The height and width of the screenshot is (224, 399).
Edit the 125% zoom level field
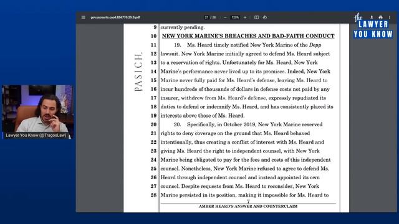coord(235,17)
